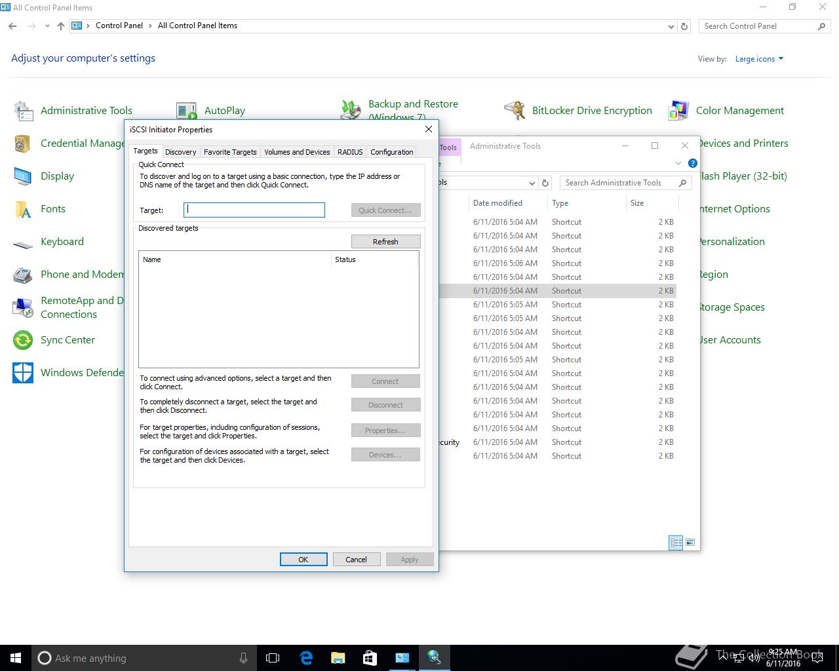Click Control Panel in the breadcrumb path

(119, 26)
